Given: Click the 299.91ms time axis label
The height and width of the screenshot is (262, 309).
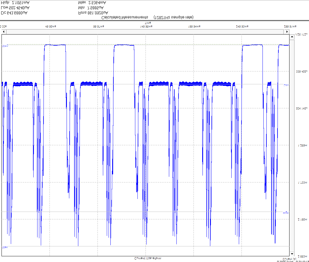Looking at the screenshot, I should point(290,26).
